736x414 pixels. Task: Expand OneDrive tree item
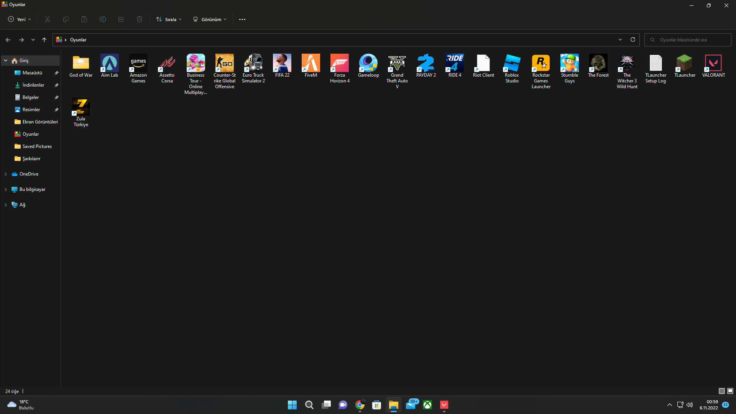point(6,174)
